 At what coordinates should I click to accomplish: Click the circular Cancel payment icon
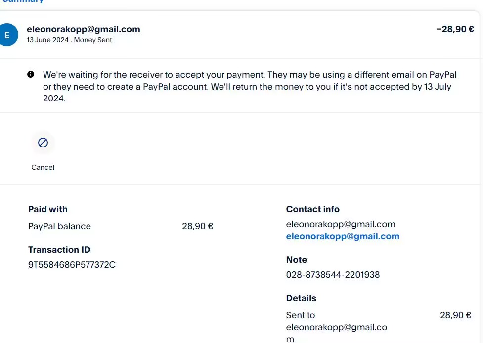(43, 143)
